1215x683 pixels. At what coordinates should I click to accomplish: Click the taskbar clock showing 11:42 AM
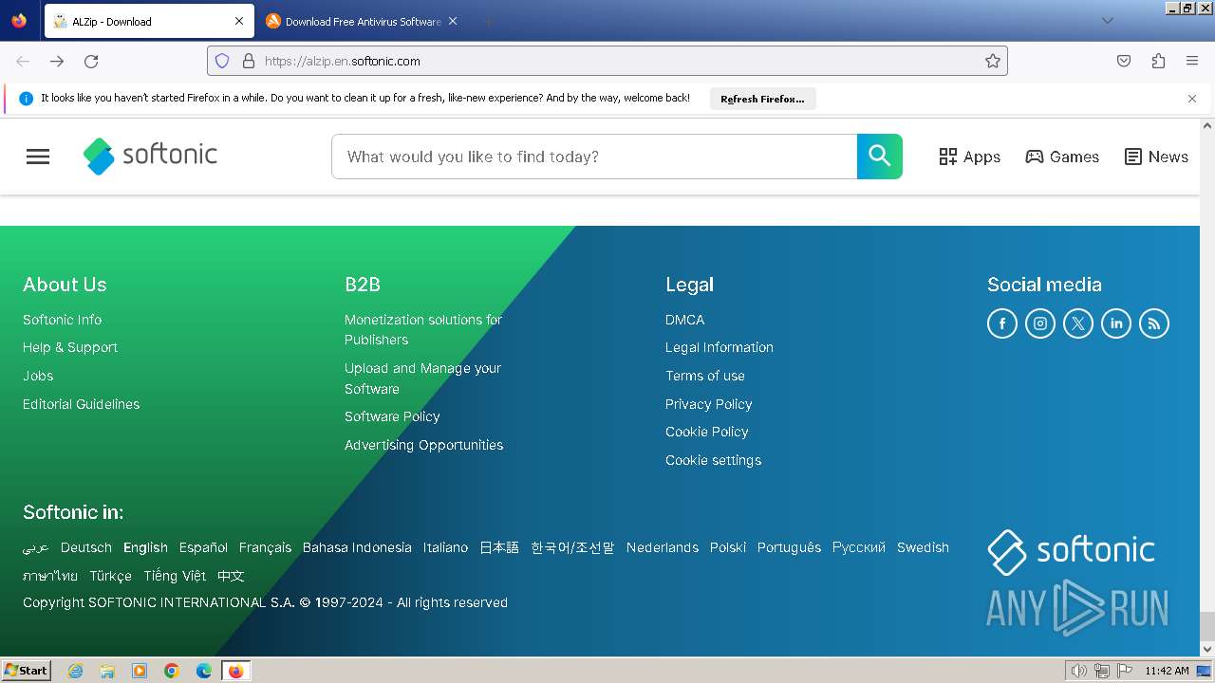pos(1167,671)
